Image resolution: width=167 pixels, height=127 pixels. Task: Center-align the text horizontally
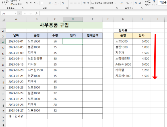(x=75, y=3)
